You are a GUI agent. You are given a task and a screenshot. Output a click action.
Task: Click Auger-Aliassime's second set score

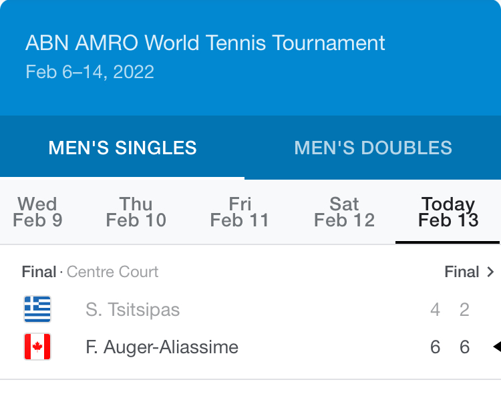coord(464,347)
